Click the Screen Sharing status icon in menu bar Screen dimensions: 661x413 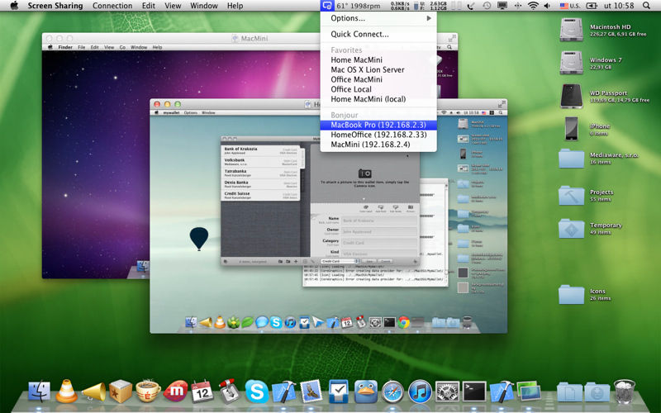[x=326, y=6]
